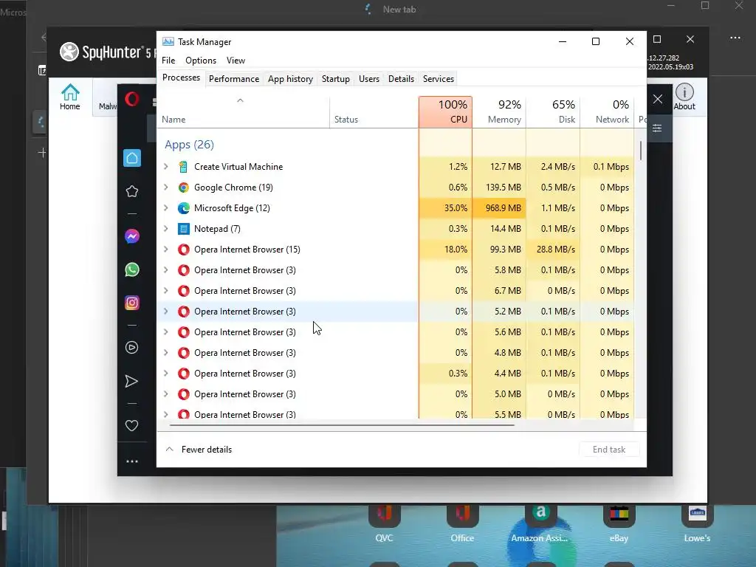The height and width of the screenshot is (567, 756).
Task: Open Task Manager File menu
Action: click(168, 61)
